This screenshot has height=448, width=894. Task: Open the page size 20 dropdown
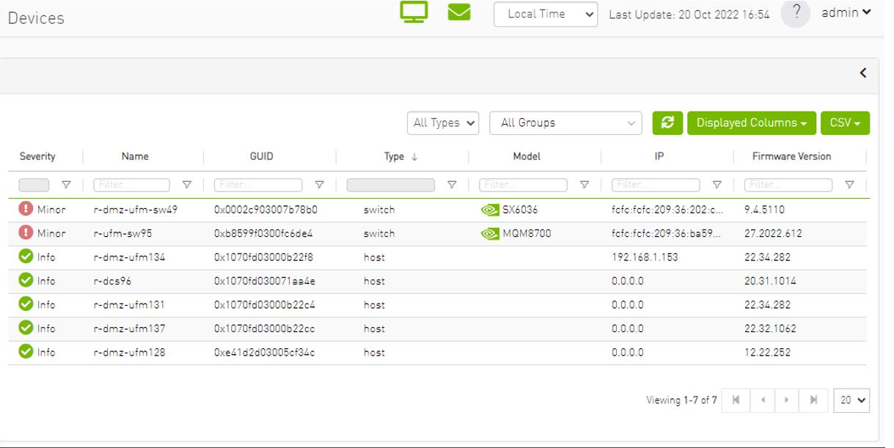(x=851, y=400)
